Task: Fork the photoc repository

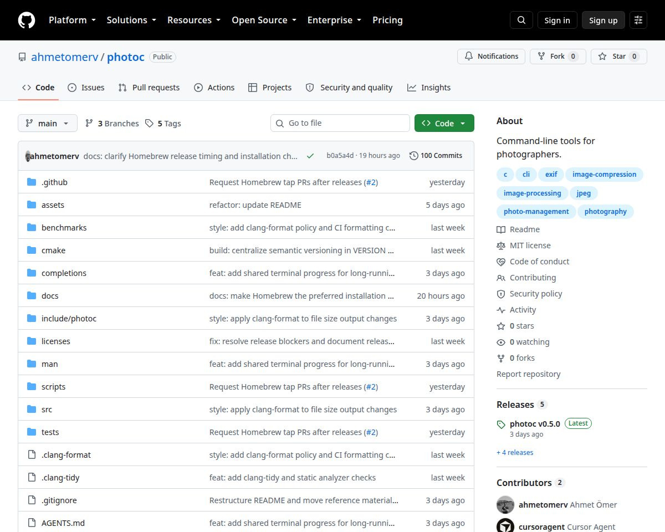Action: (x=557, y=57)
